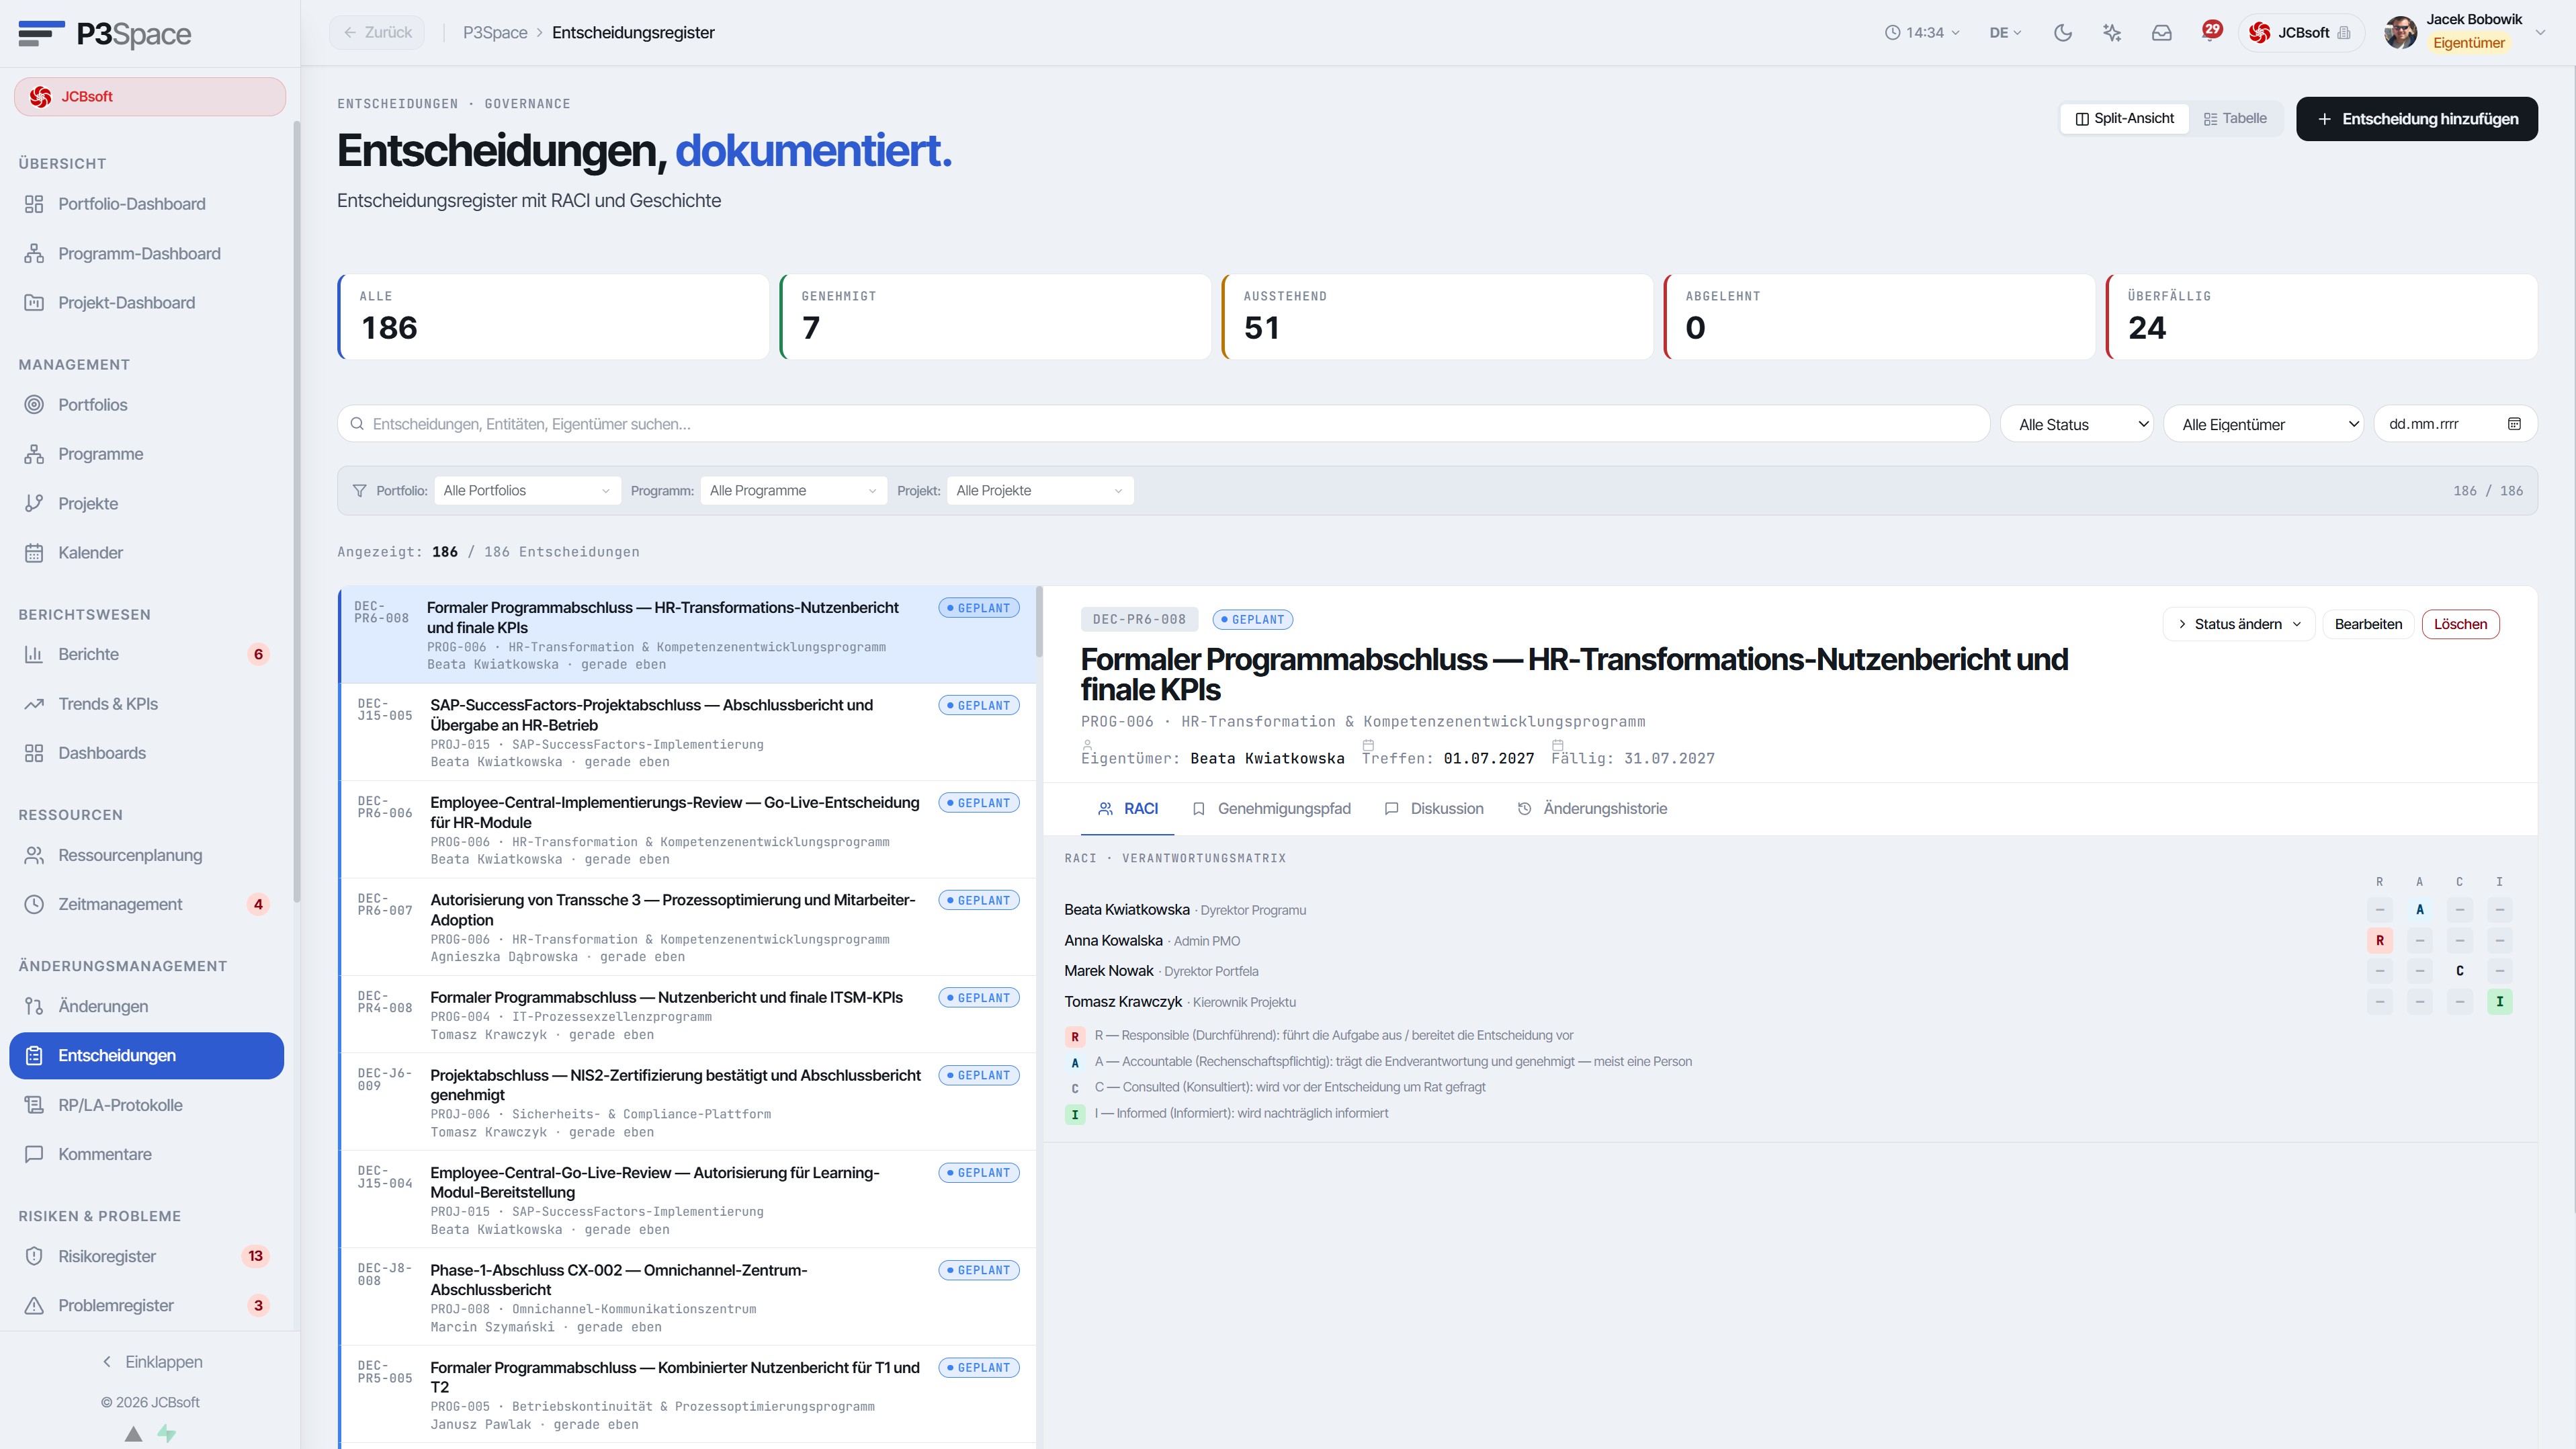Open Entscheidungen in sidebar
Screen dimensions: 2576x1449
[147, 1056]
